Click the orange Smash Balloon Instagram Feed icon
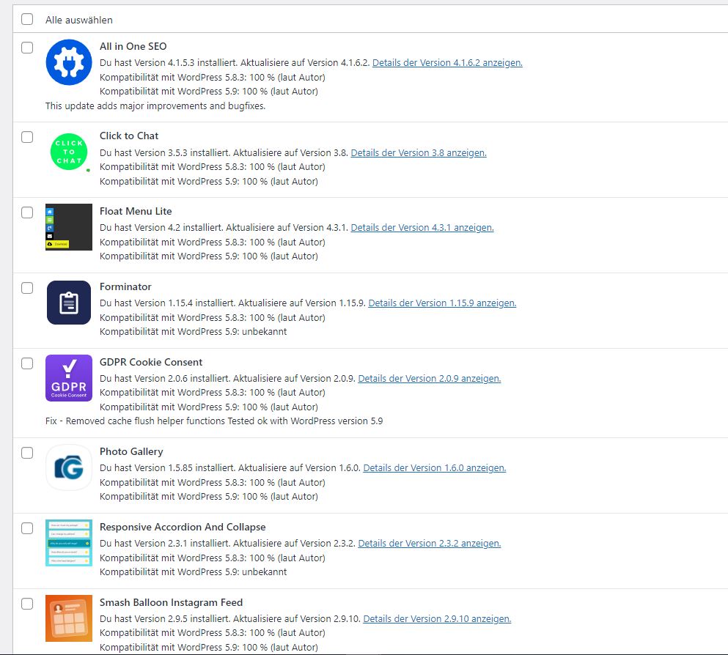Screen dimensions: 728x655 pyautogui.click(x=68, y=618)
